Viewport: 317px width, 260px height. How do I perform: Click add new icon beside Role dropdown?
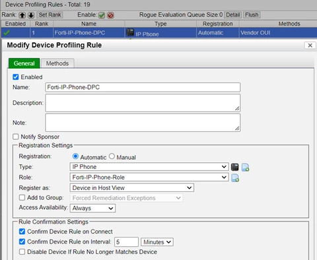point(235,178)
